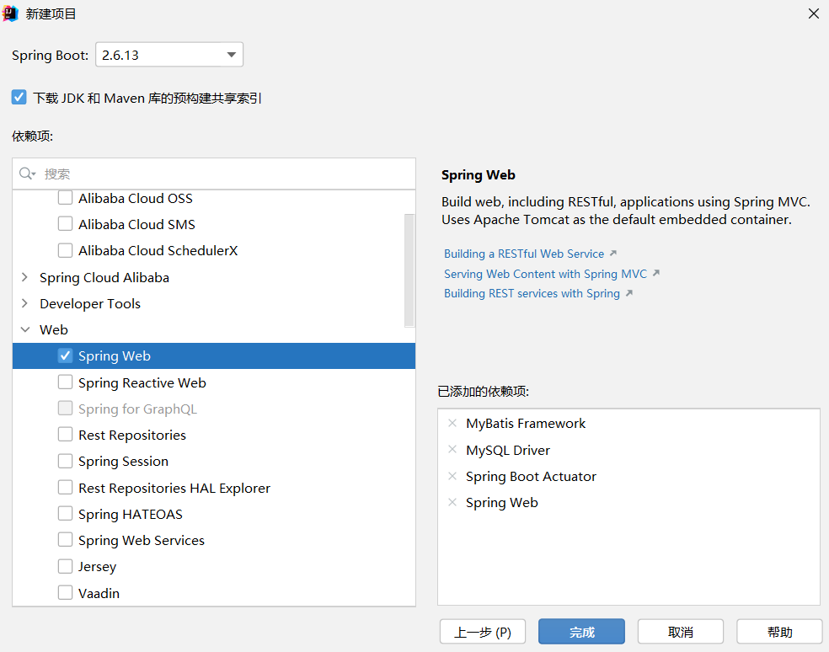Uncheck the Spring Web checkbox

[65, 355]
